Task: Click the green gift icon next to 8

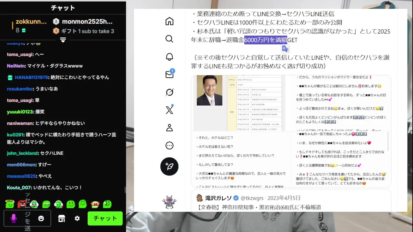Action: pyautogui.click(x=24, y=30)
